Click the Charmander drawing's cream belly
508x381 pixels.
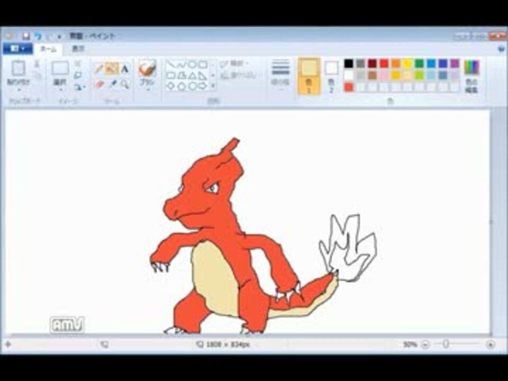tap(214, 279)
